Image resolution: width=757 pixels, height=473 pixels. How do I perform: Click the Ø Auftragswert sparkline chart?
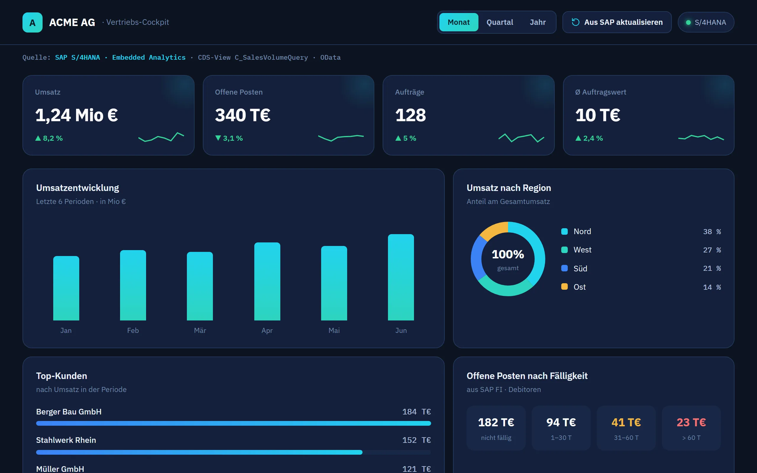701,138
